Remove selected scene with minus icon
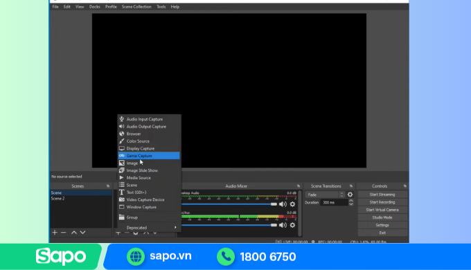The width and height of the screenshot is (471, 270). point(64,233)
